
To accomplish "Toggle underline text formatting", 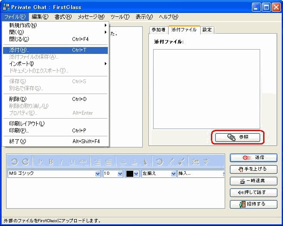I will click(72, 162).
